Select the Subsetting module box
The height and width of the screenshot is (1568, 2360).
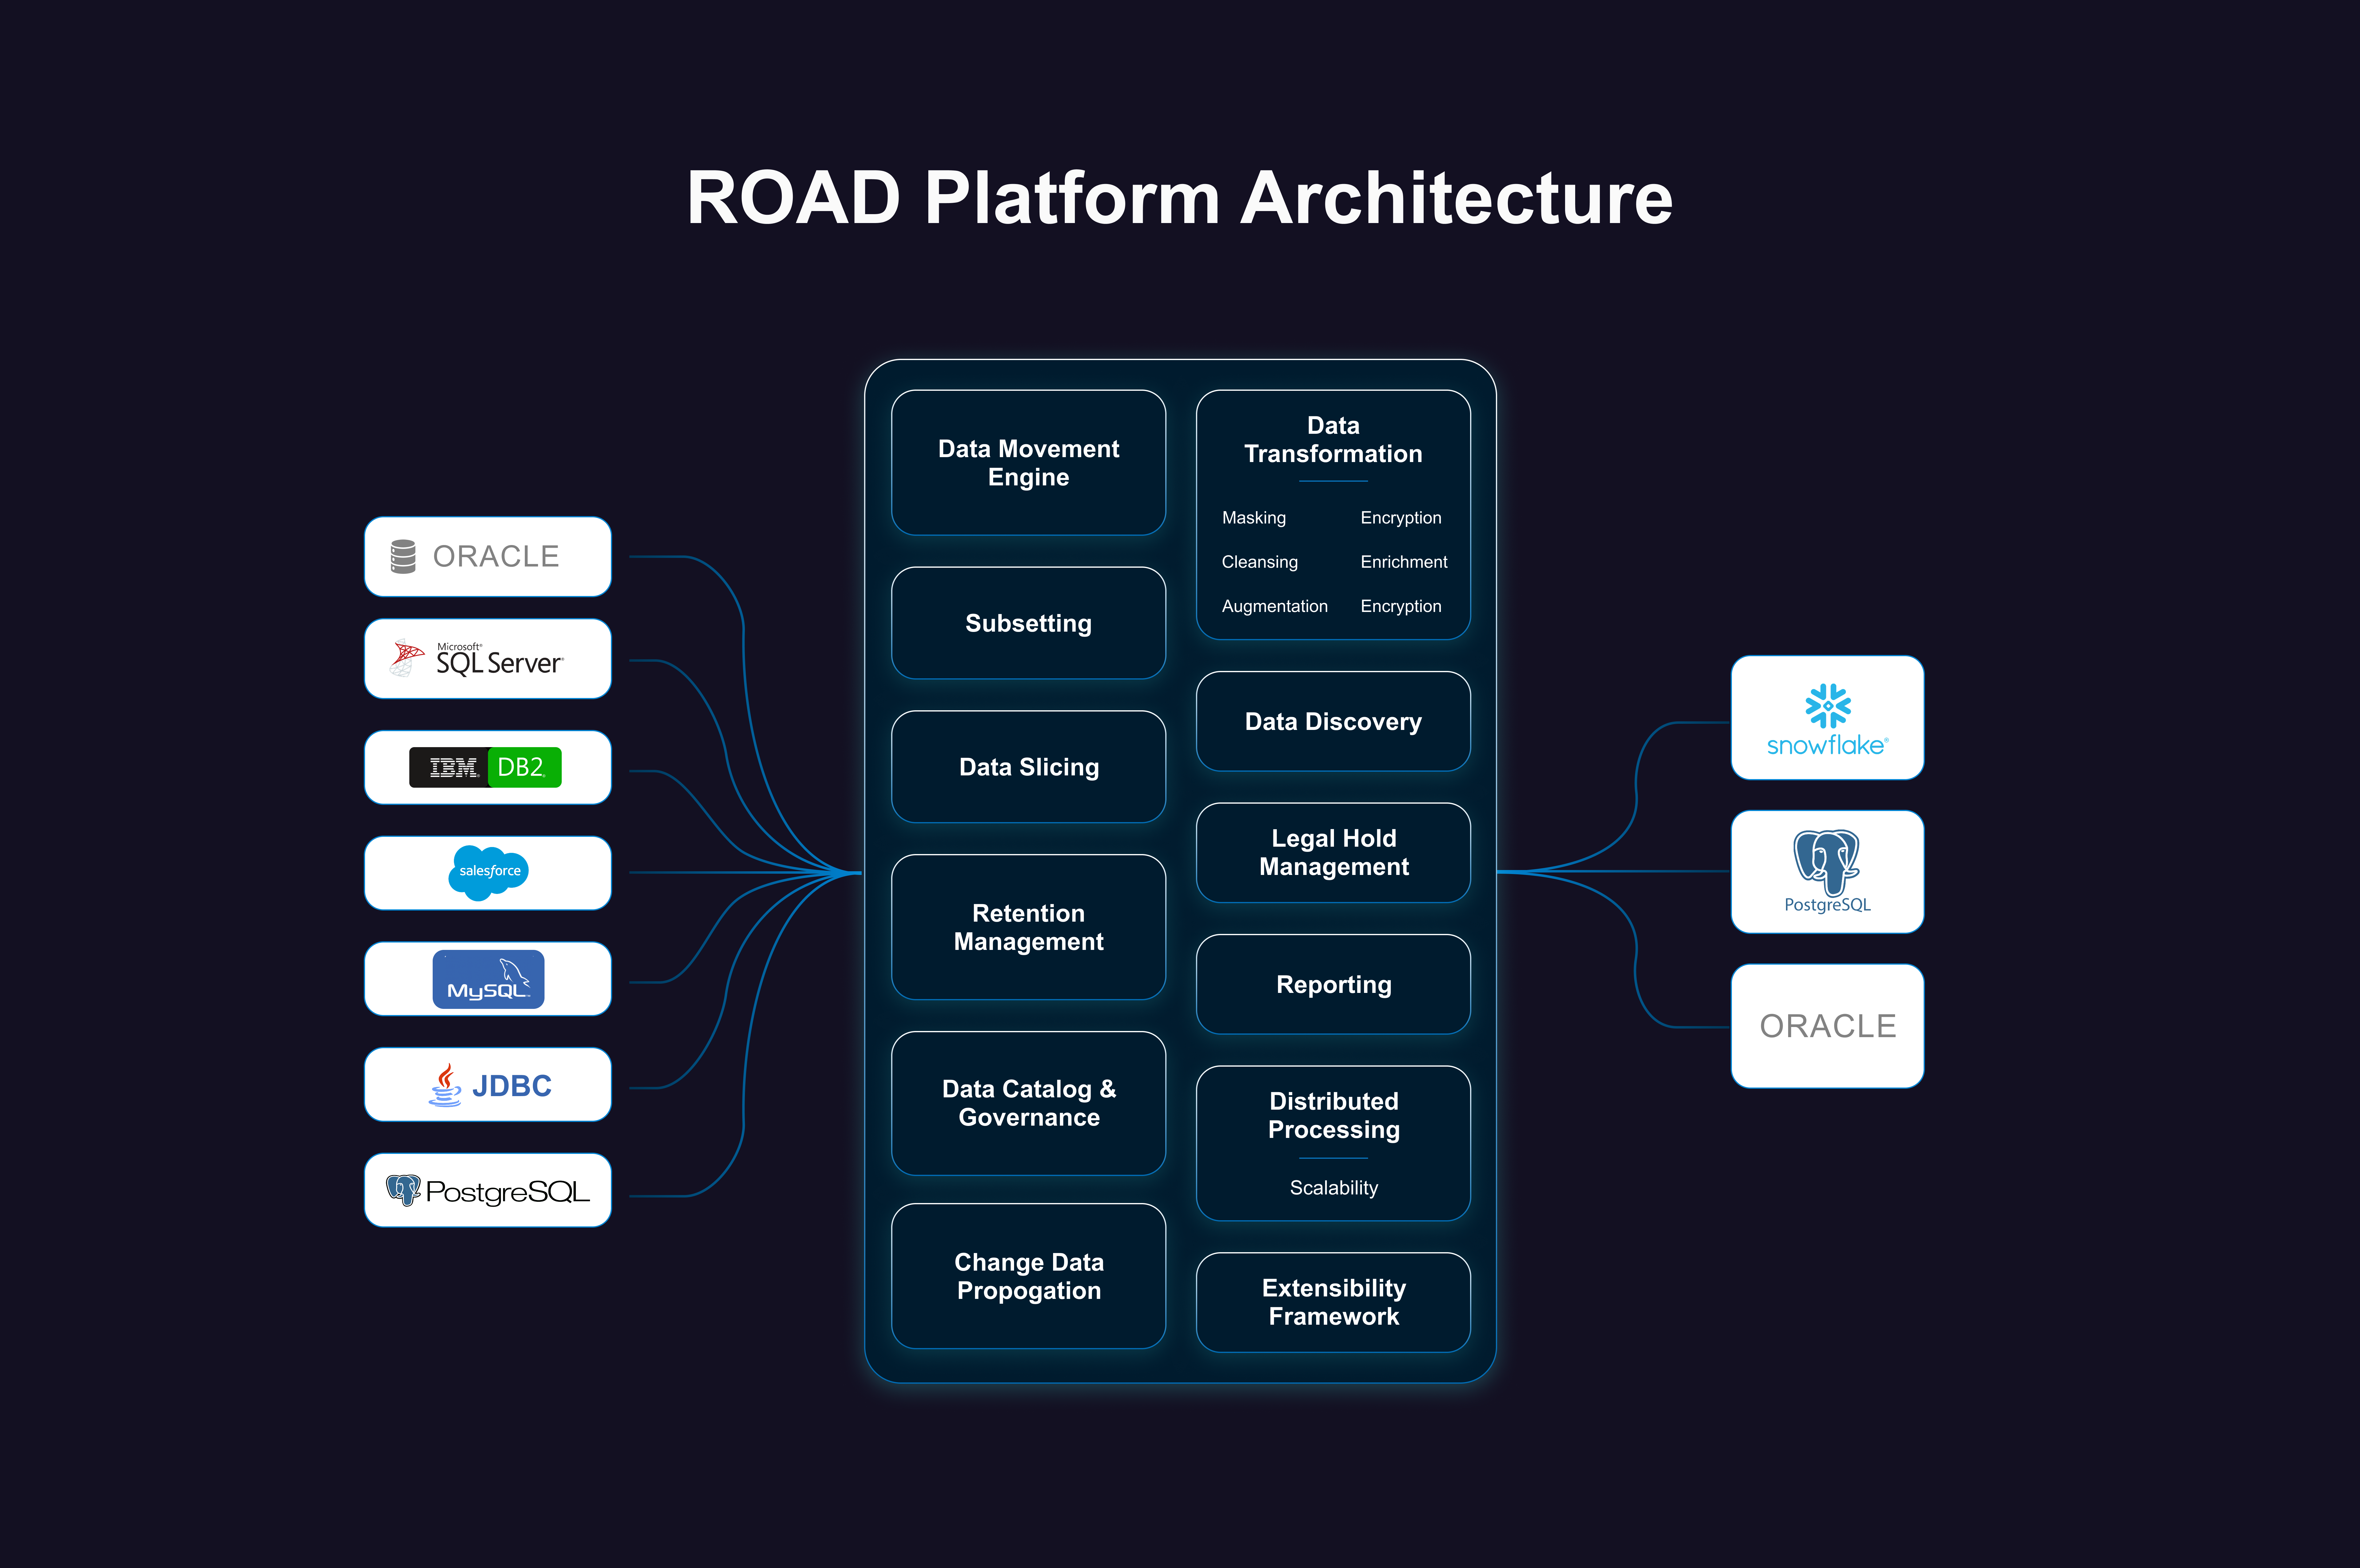[1028, 623]
